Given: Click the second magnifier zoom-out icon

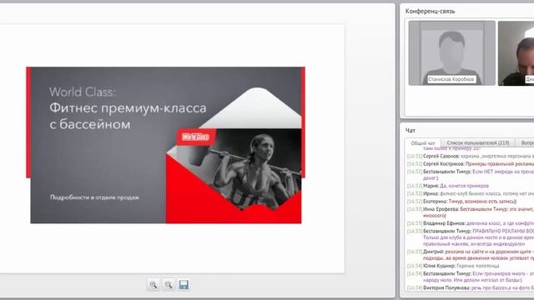Looking at the screenshot, I should pos(169,285).
